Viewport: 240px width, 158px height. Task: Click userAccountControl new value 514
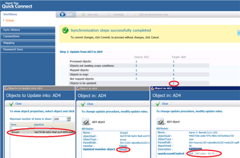pyautogui.click(x=191, y=153)
